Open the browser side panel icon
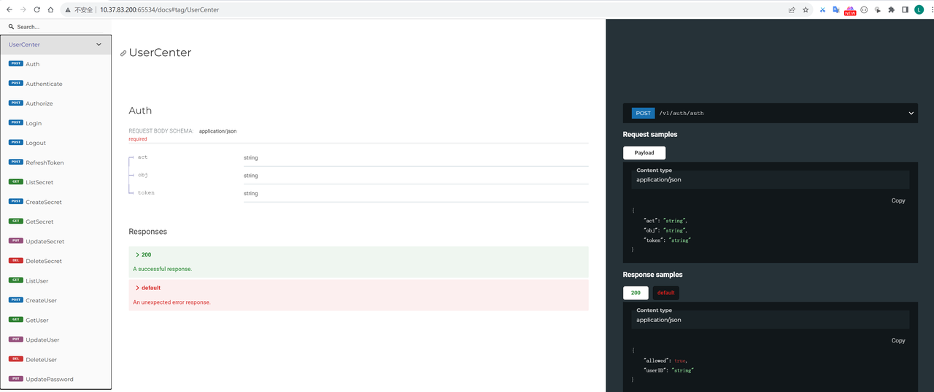Screen dimensions: 934x392 pos(905,10)
